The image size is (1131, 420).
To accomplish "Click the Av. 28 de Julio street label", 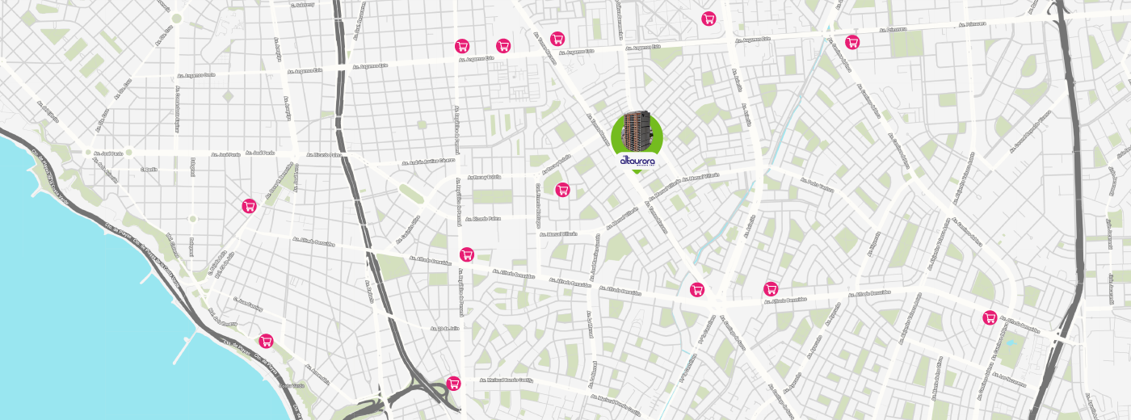I will 445,328.
